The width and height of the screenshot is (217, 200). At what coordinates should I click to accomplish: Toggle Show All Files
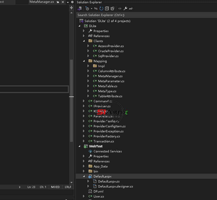(112, 9)
